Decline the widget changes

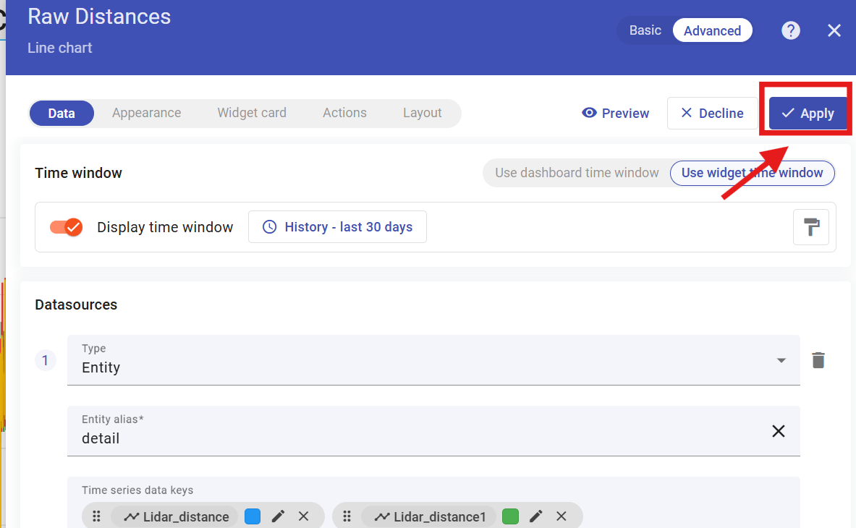tap(712, 114)
